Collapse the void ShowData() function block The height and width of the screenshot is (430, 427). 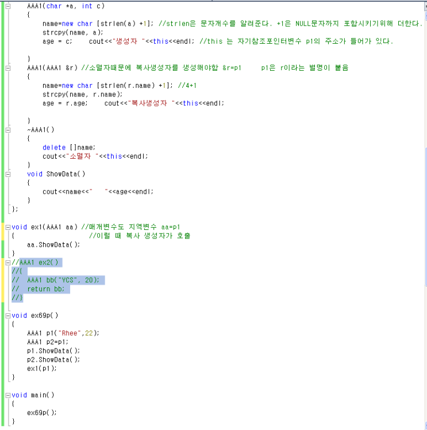pos(8,174)
